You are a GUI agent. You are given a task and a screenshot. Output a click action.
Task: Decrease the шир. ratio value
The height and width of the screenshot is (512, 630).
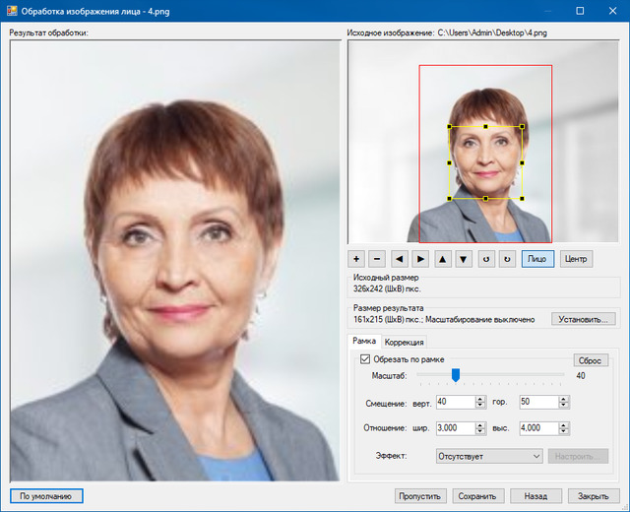point(480,431)
